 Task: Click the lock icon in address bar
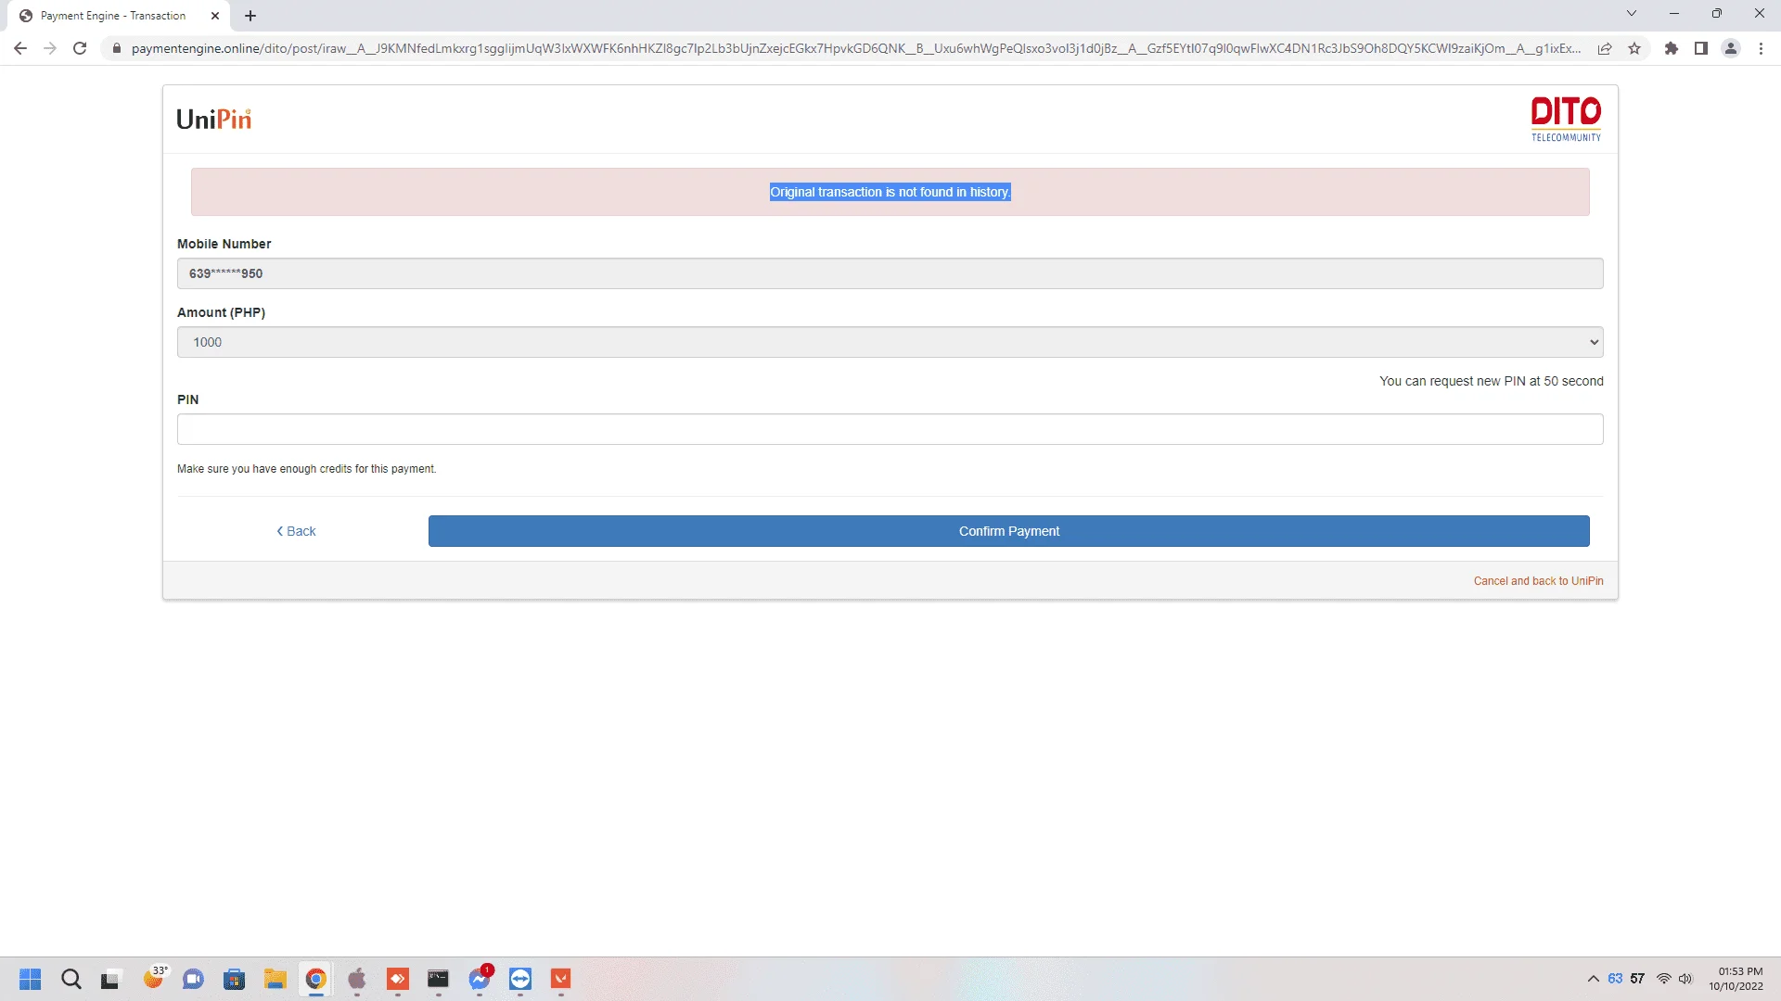[x=117, y=48]
